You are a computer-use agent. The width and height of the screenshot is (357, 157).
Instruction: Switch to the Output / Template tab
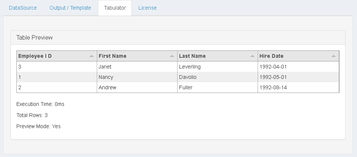[70, 8]
